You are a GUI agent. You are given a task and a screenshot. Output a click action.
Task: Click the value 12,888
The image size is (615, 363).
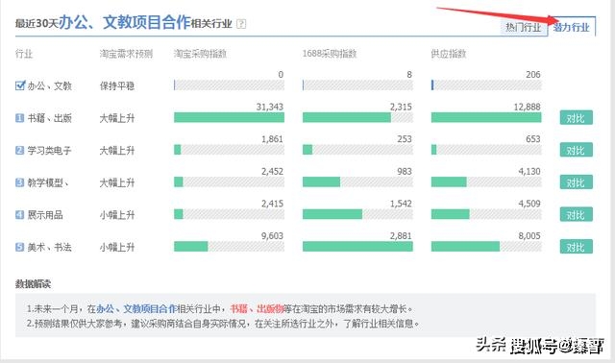point(528,107)
